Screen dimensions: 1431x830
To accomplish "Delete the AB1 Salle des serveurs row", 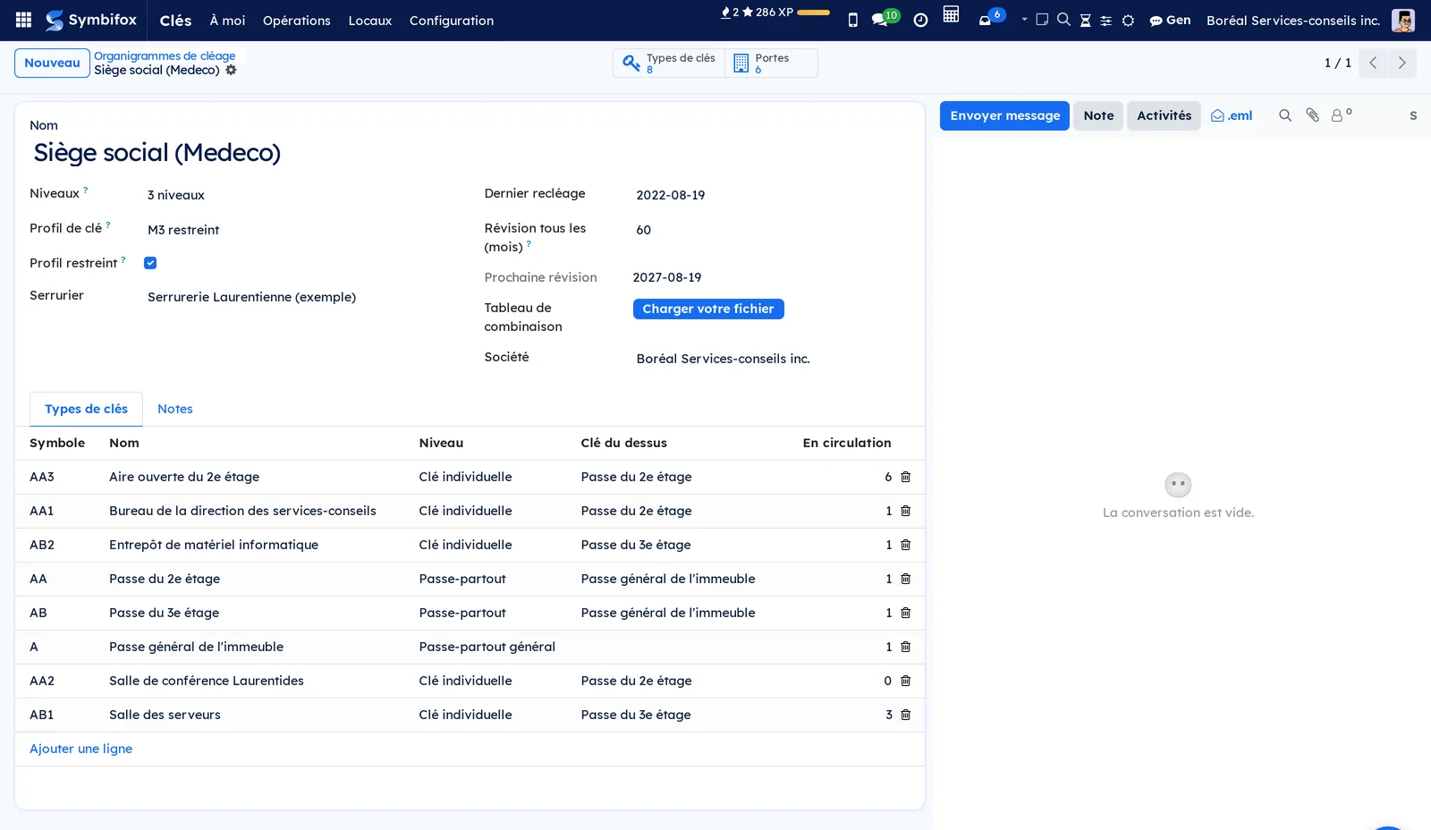I will pyautogui.click(x=905, y=715).
